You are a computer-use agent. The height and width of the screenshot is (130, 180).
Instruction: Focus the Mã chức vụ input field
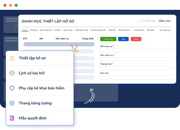tap(136, 51)
